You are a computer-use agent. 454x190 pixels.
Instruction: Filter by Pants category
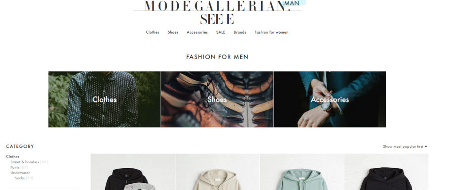tap(15, 167)
